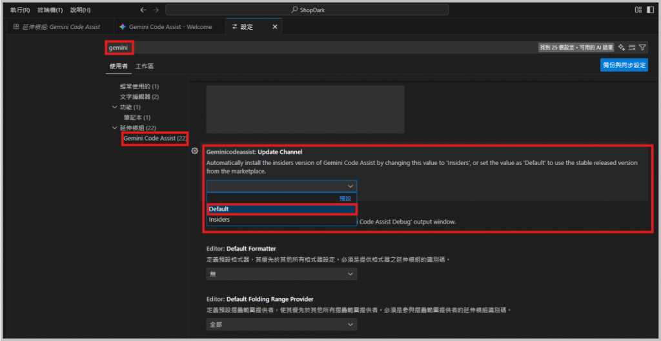Select 文字編輯器 (2) in settings tree
This screenshot has height=341, width=661.
point(139,97)
